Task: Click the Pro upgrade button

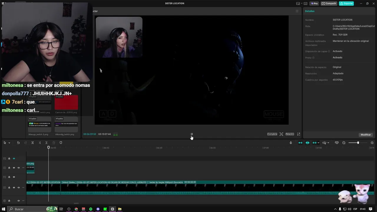Action: [x=314, y=4]
